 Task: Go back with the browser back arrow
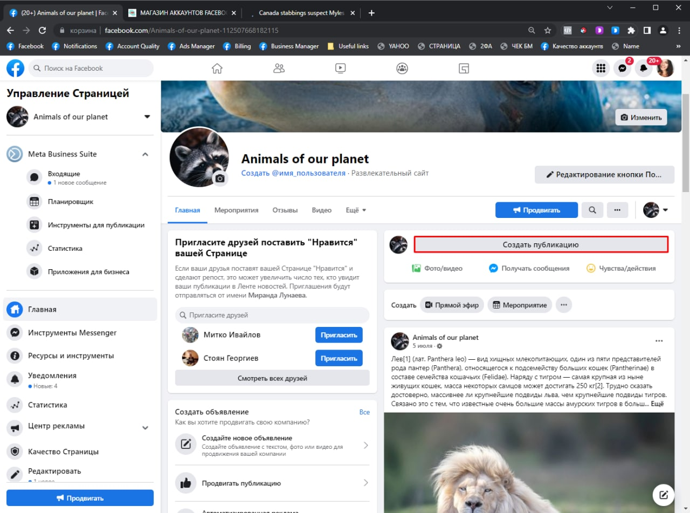tap(10, 30)
